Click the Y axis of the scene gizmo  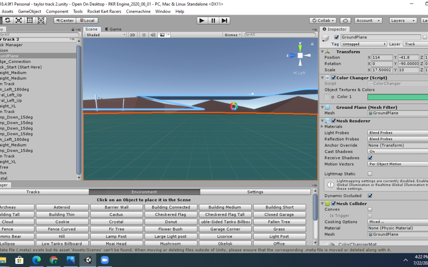(x=300, y=48)
